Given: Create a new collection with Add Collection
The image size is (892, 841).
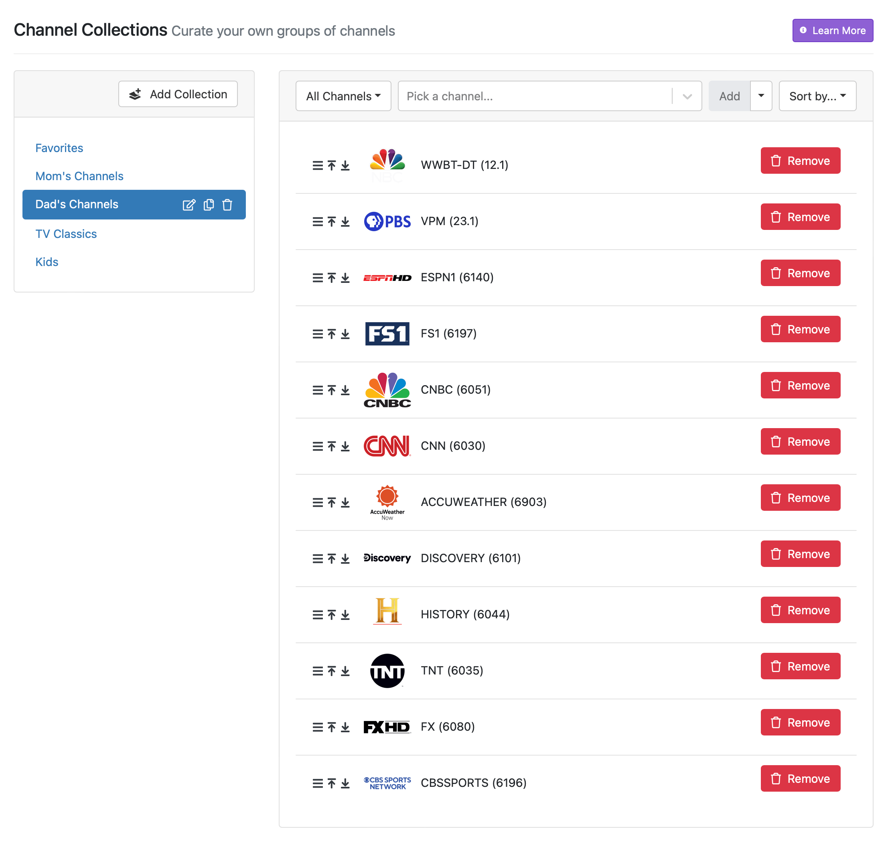Looking at the screenshot, I should click(x=178, y=94).
